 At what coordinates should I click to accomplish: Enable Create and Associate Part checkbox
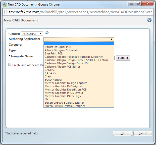[x=10, y=64]
